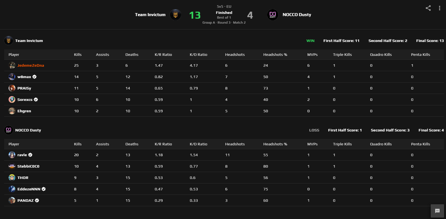
Task: Click NOCCO Dusty logo in match header
Action: point(272,15)
